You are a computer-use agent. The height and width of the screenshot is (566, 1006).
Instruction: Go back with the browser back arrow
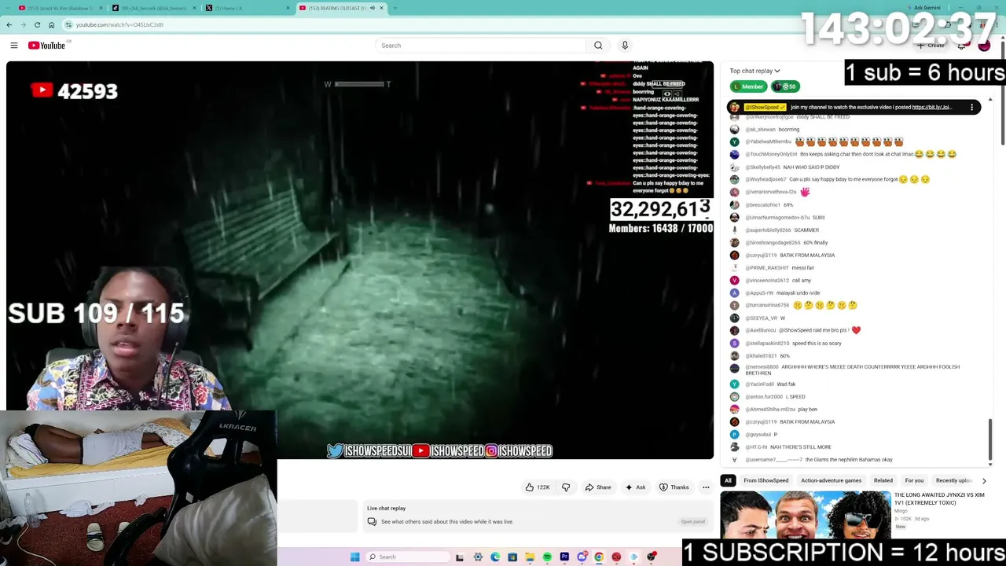coord(9,24)
